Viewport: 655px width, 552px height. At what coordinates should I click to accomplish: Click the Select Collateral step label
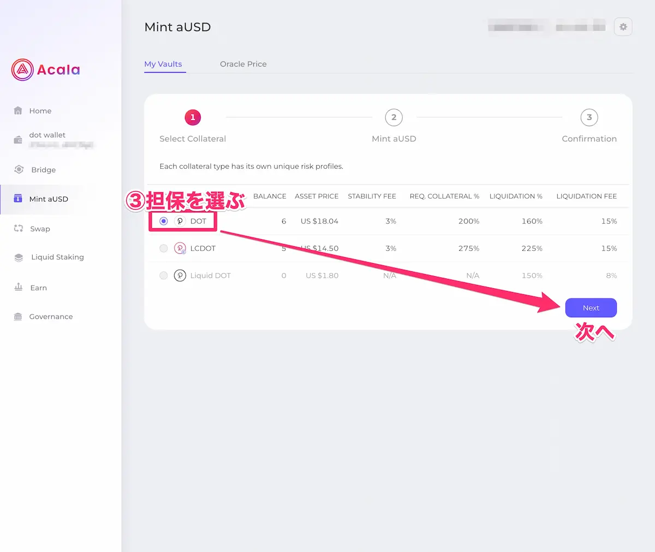coord(193,139)
